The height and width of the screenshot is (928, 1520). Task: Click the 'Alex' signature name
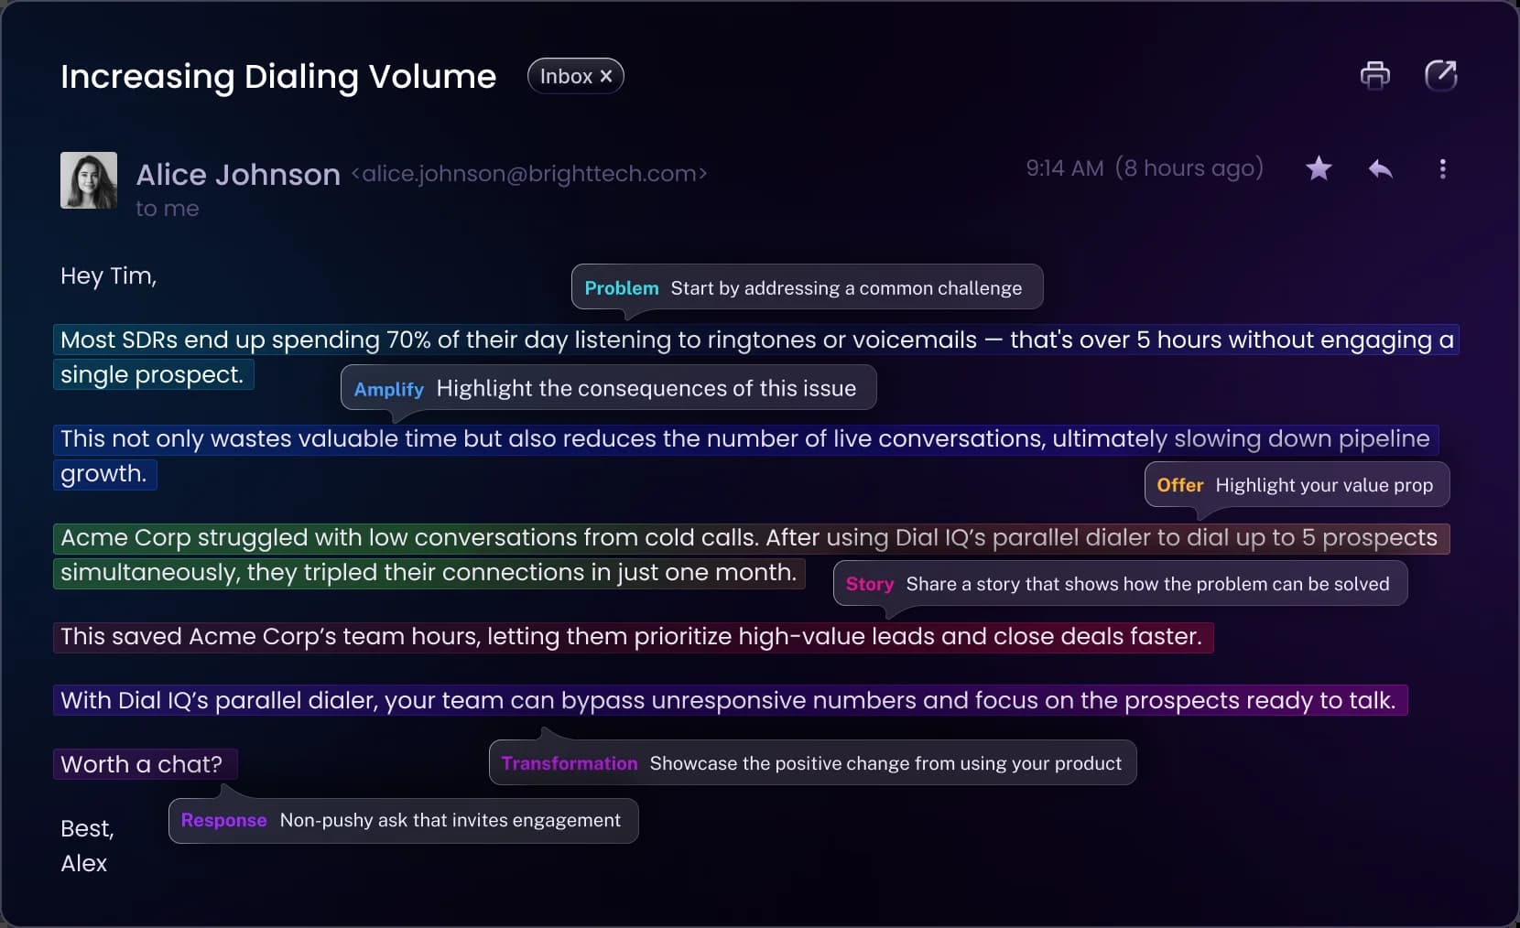[x=84, y=863]
